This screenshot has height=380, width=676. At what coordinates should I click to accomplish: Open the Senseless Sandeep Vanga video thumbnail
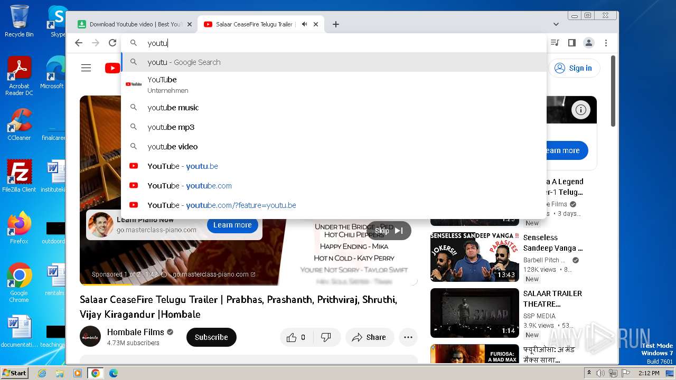pos(475,257)
